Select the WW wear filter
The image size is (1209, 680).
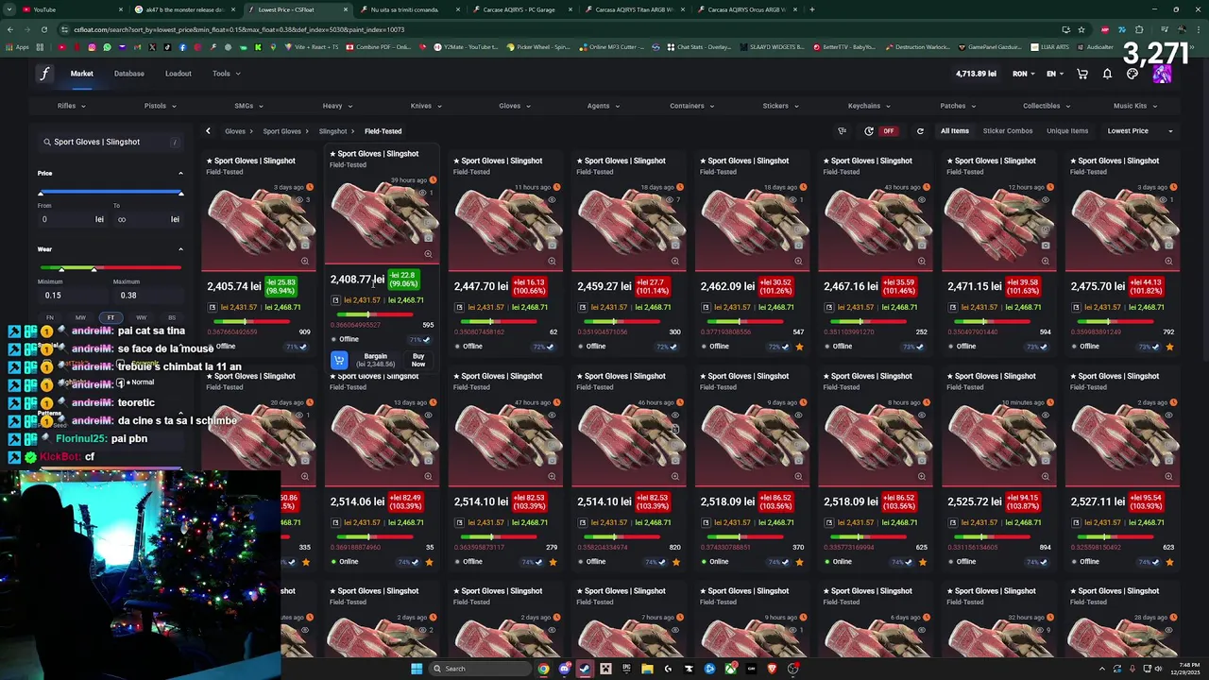click(141, 317)
